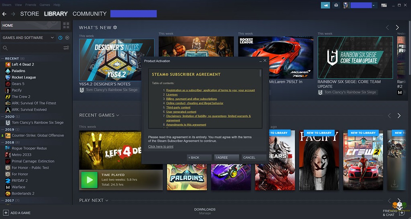Open the VR/big picture mode icon
Screen dimensions: 411x219
pyautogui.click(x=384, y=5)
